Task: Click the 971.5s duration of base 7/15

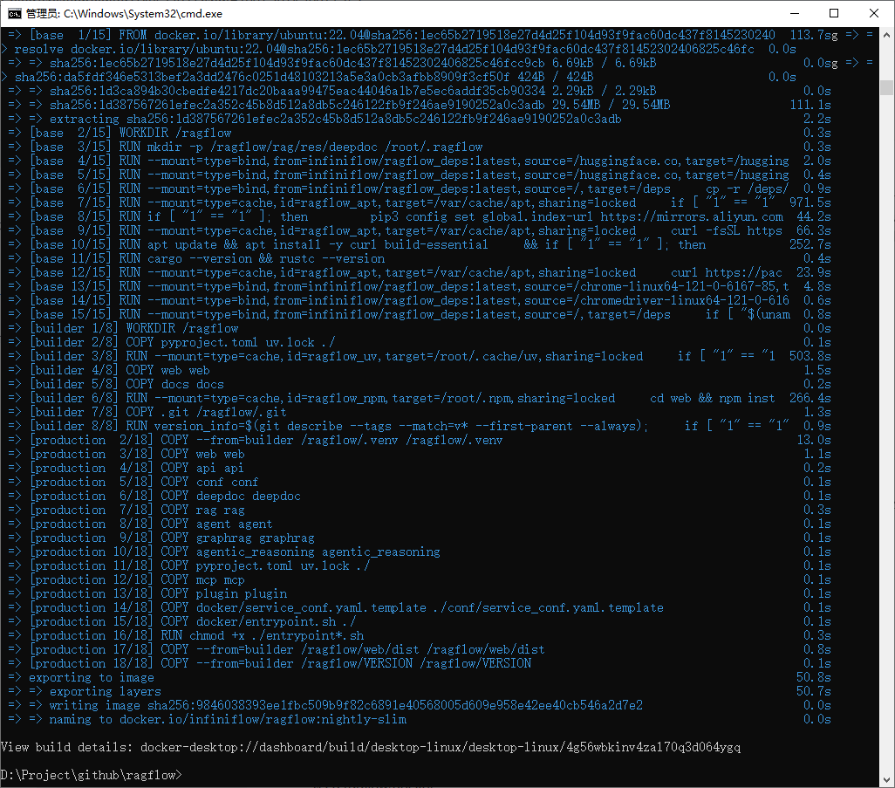Action: coord(810,202)
